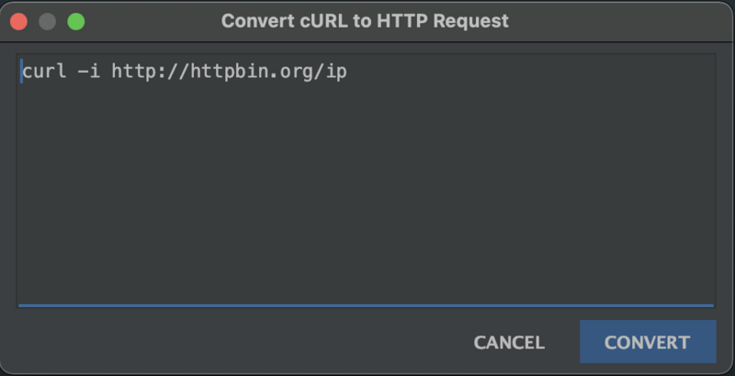Click the text caret before curl
735x376 pixels.
(x=21, y=72)
